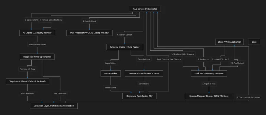Select the 'Lexical Match' label
The height and width of the screenshot is (115, 266).
point(111,63)
